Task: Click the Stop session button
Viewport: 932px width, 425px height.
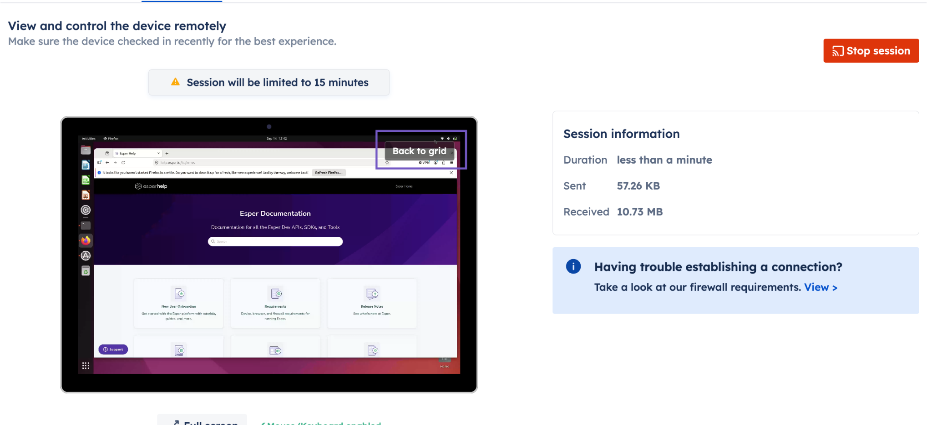Action: click(x=871, y=51)
